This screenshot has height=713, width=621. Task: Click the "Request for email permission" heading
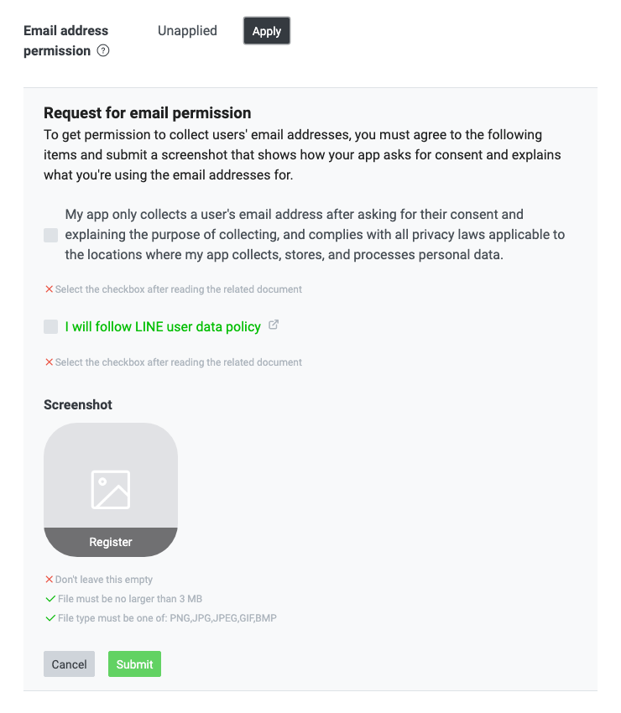tap(148, 113)
